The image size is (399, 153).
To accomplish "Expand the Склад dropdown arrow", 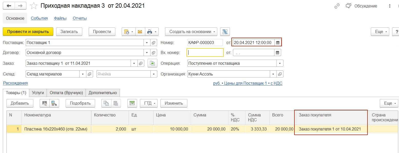I will 83,74.
